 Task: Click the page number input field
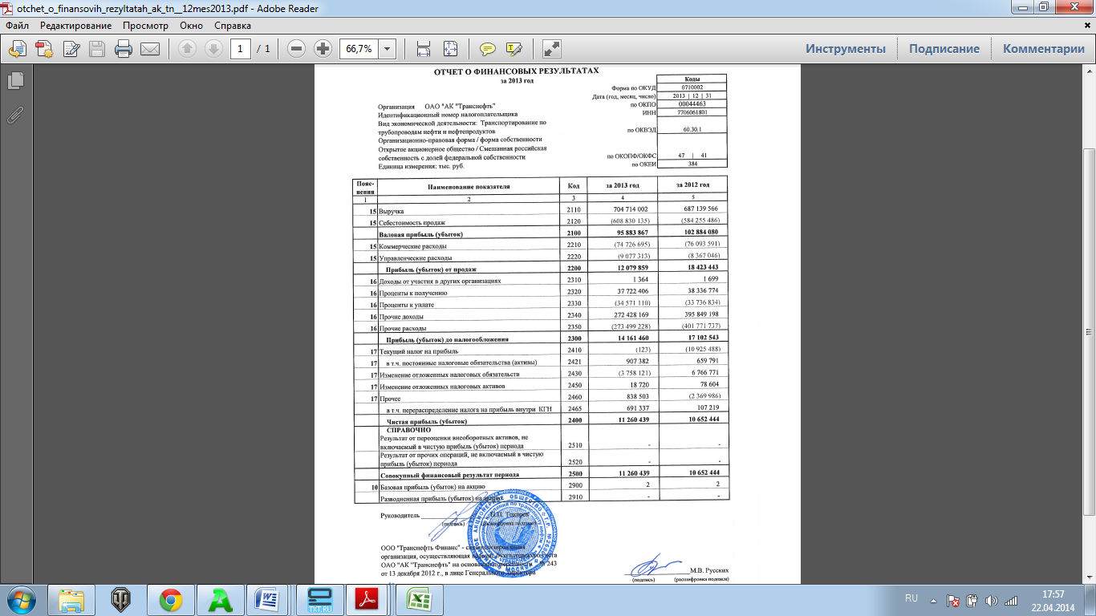241,49
